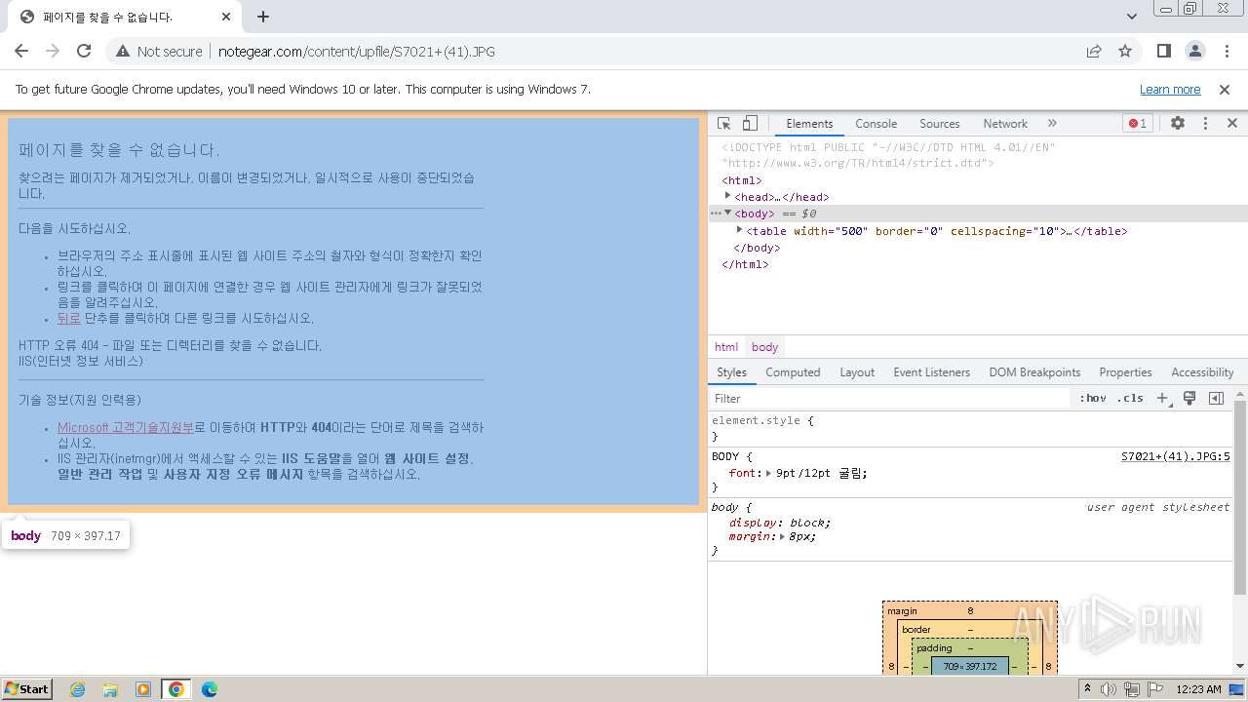Screen dimensions: 1248x702
Task: Launch Internet Explorer from taskbar
Action: tap(77, 689)
